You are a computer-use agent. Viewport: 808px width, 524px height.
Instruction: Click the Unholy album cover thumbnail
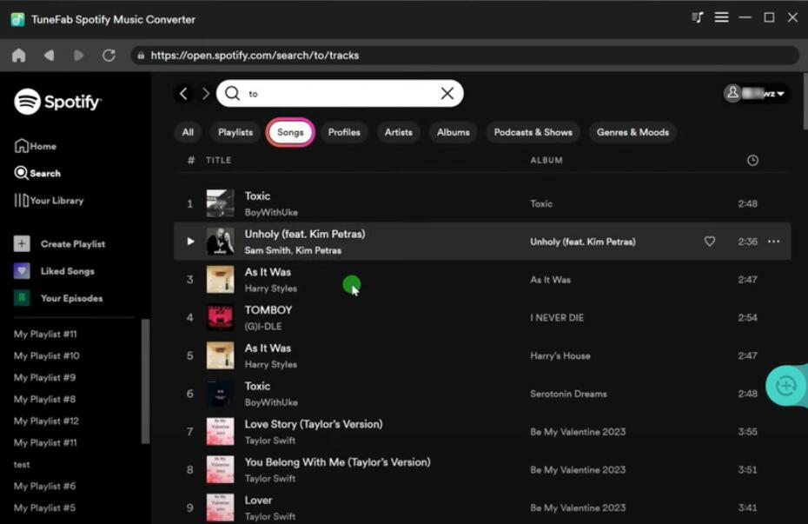[220, 241]
